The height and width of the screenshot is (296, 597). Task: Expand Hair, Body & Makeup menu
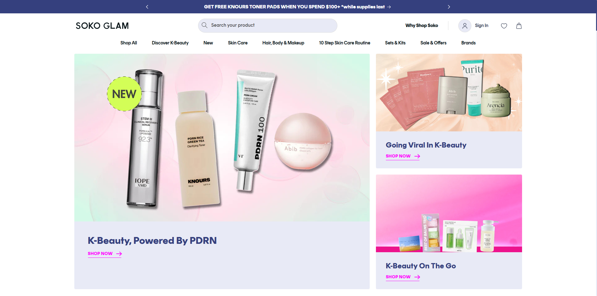click(283, 43)
